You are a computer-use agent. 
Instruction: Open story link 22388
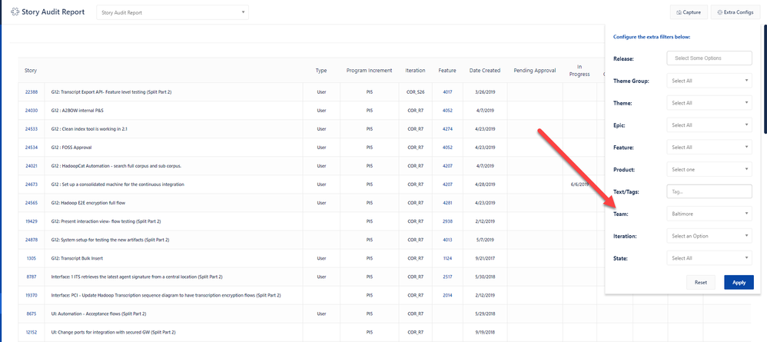pyautogui.click(x=32, y=92)
